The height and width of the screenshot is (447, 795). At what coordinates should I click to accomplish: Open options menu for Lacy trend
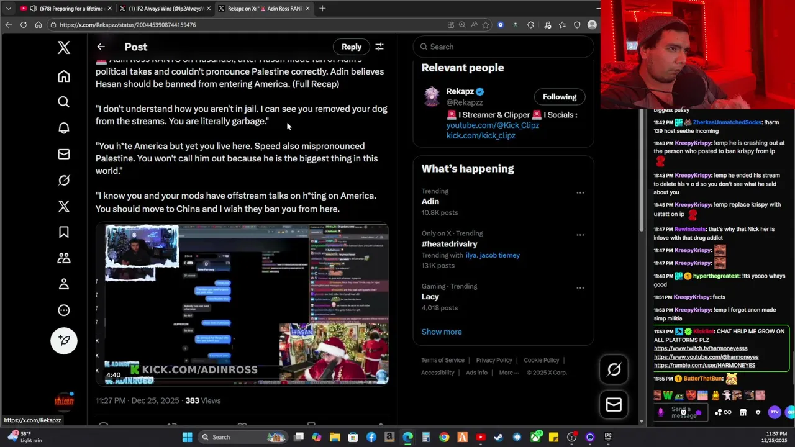coord(580,287)
